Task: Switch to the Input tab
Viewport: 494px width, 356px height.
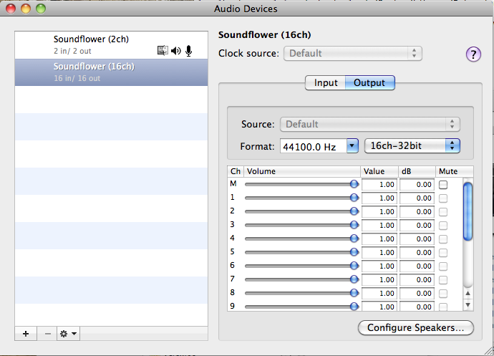Action: click(326, 82)
